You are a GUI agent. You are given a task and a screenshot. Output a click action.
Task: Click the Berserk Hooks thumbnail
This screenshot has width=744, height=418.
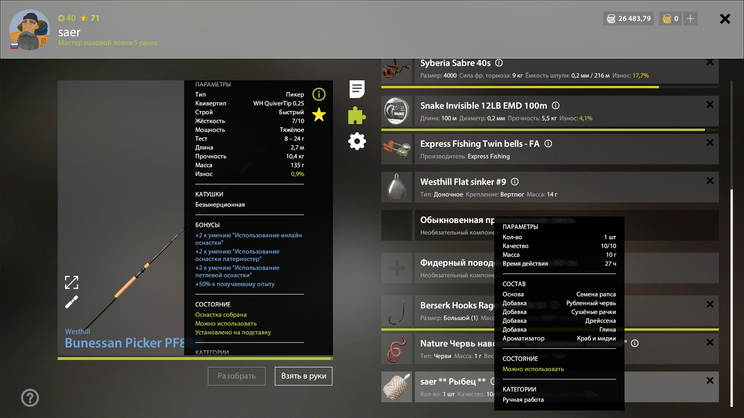click(x=397, y=311)
